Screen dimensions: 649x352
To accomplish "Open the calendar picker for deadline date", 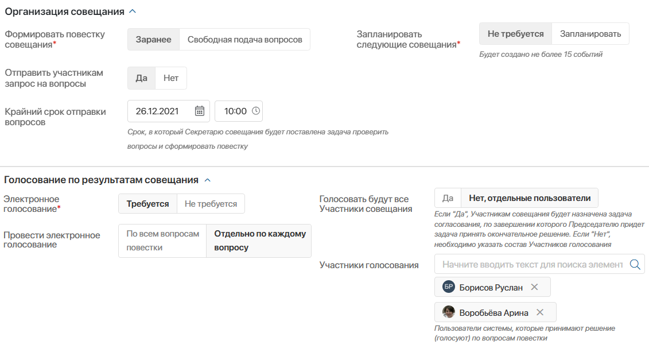I will (x=200, y=111).
